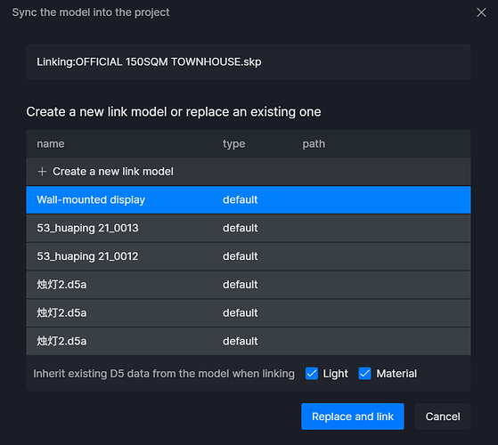
Task: Click default type of 53_huaping 21_0013
Action: click(x=241, y=228)
